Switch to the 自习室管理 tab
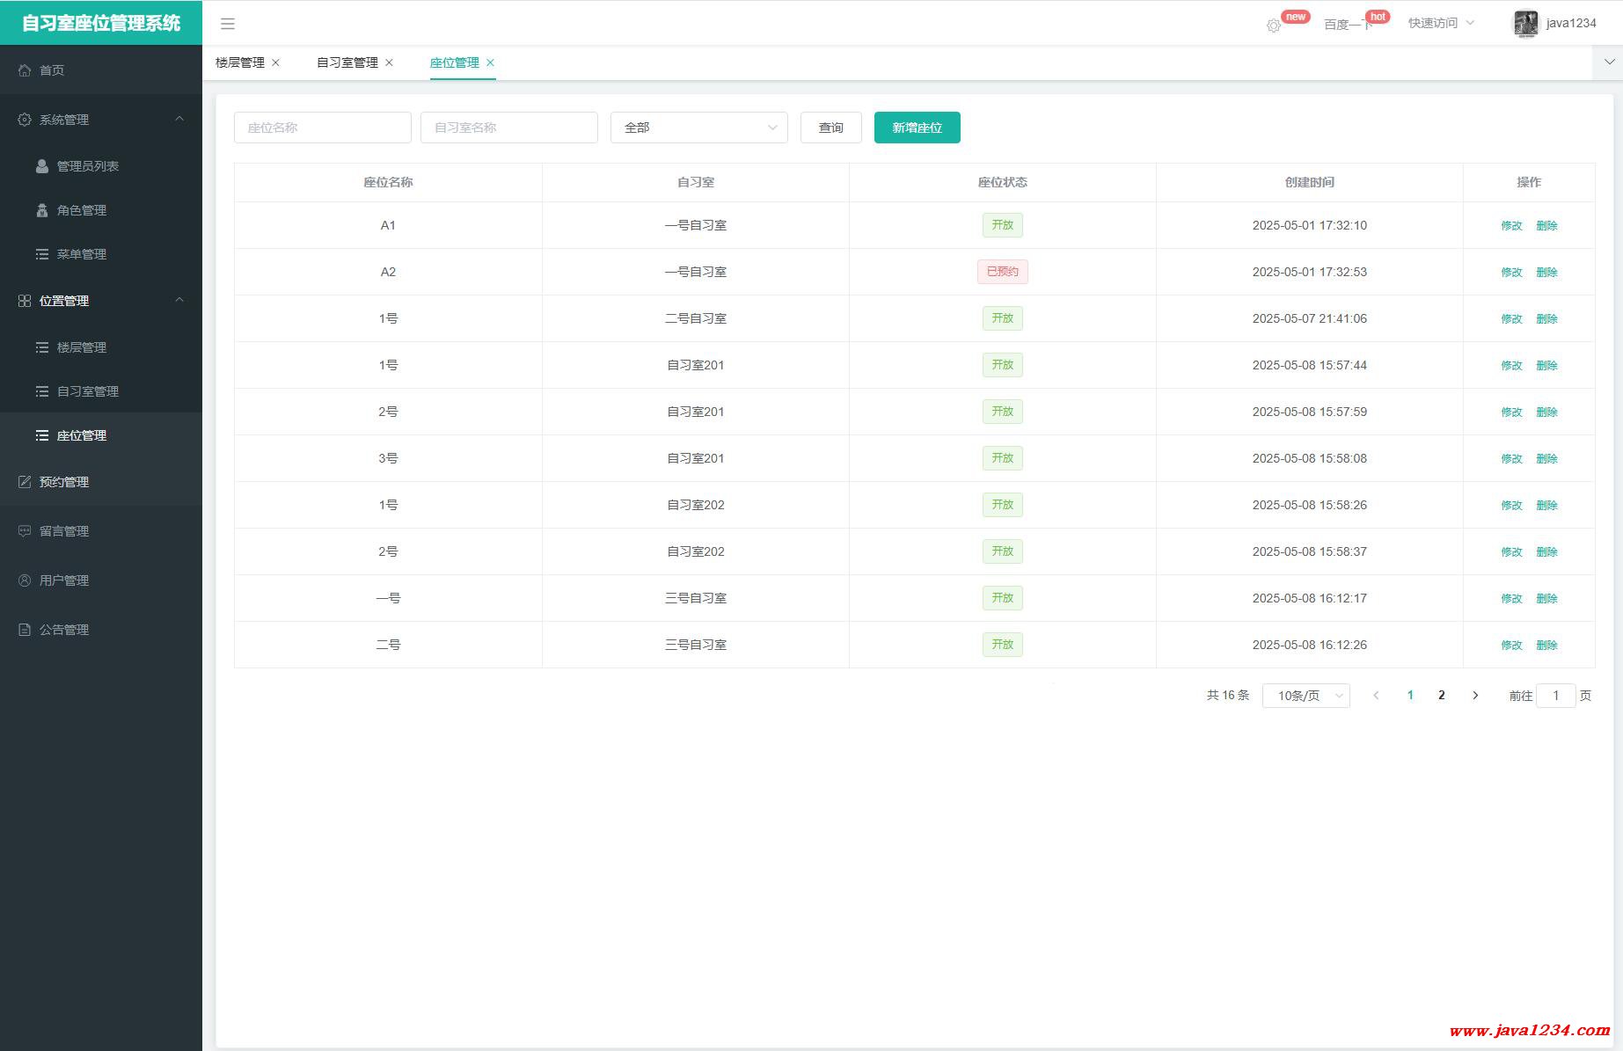This screenshot has width=1623, height=1051. click(347, 62)
